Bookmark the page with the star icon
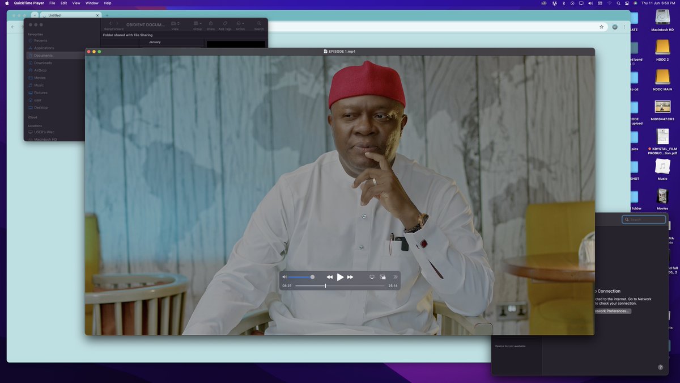This screenshot has width=680, height=383. click(x=602, y=27)
